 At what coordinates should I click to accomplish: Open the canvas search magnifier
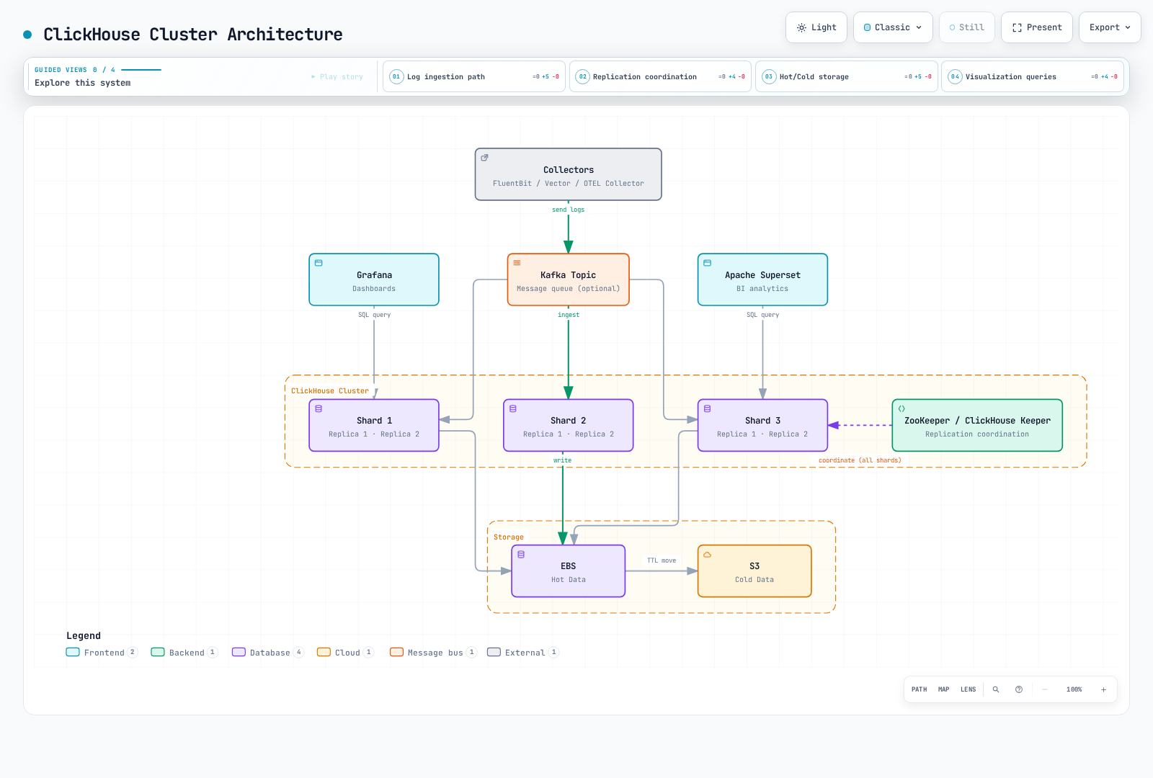tap(996, 689)
